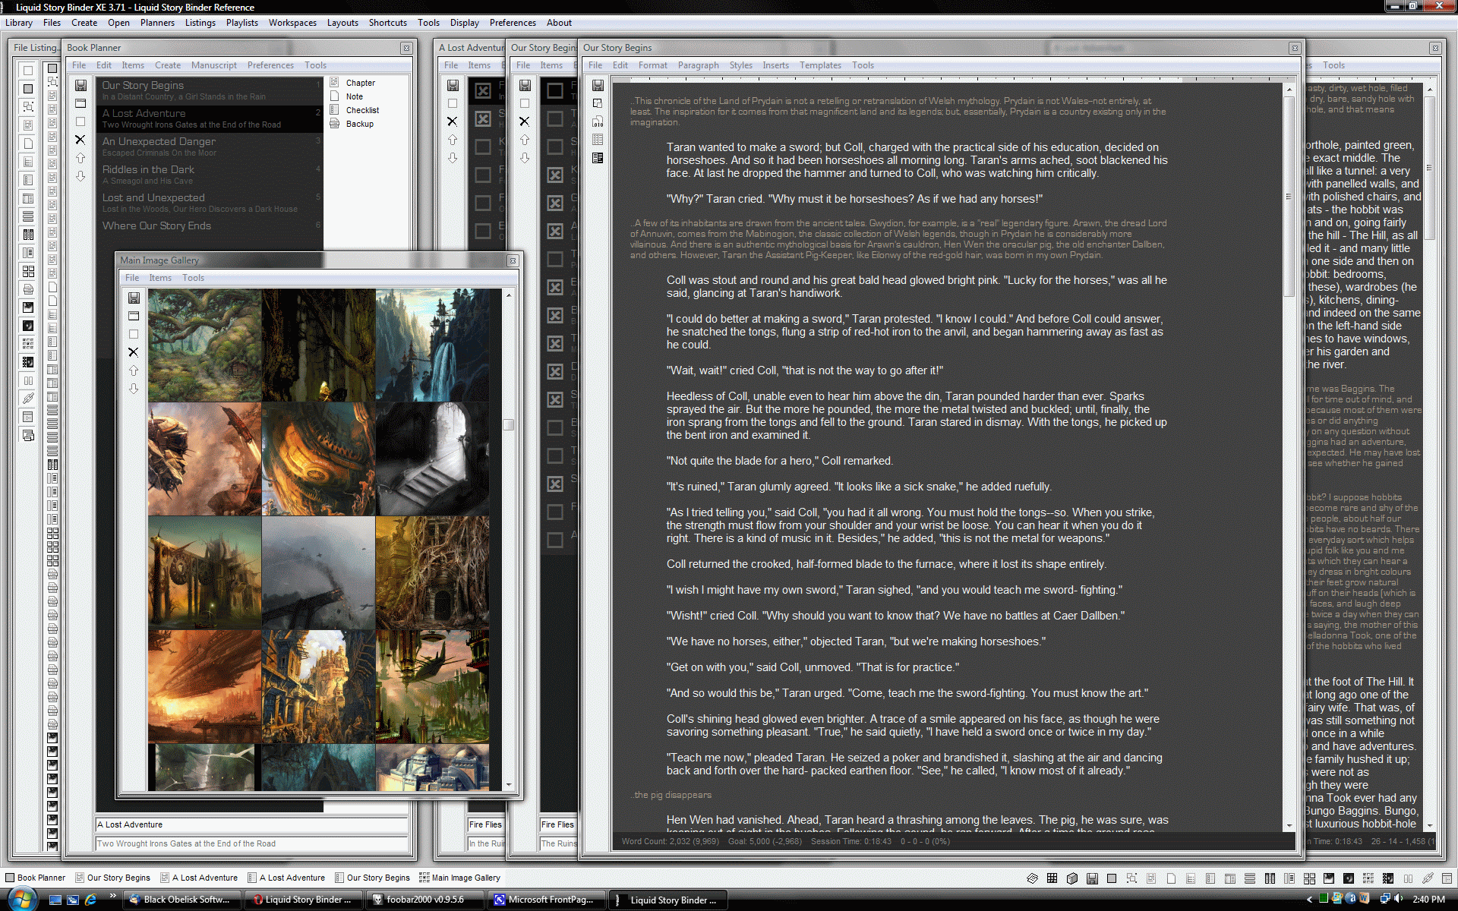Click the Checklist entry in the Book Planner item list
1458x911 pixels.
click(363, 110)
